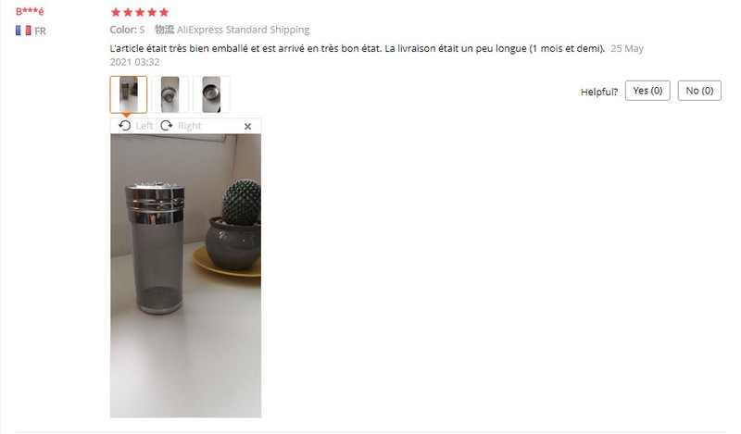Image resolution: width=741 pixels, height=434 pixels.
Task: Click the "Left" rotate label
Action: pos(144,126)
